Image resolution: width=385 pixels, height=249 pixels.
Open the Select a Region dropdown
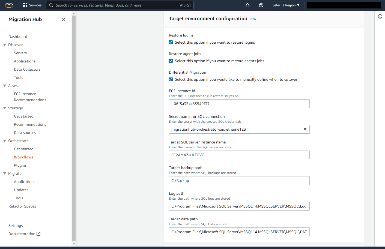coord(286,5)
